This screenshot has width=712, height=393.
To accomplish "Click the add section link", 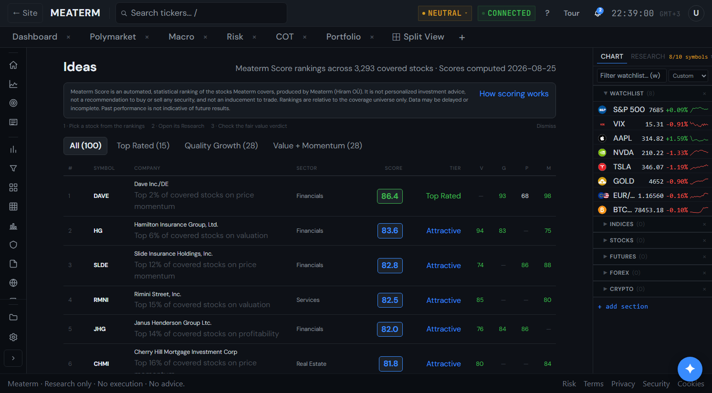I will coord(623,307).
